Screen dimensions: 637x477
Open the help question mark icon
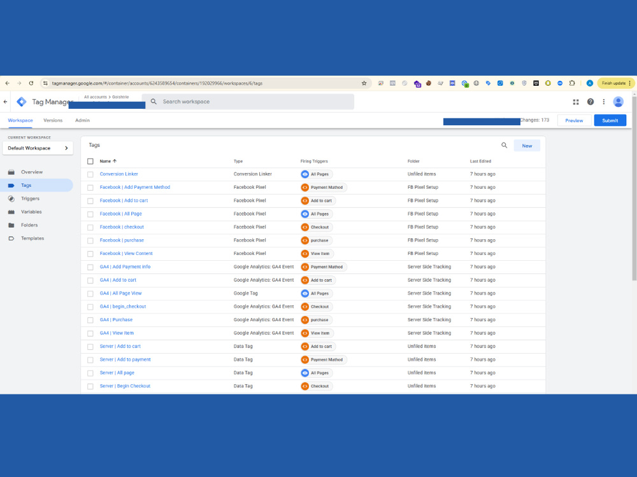tap(590, 102)
